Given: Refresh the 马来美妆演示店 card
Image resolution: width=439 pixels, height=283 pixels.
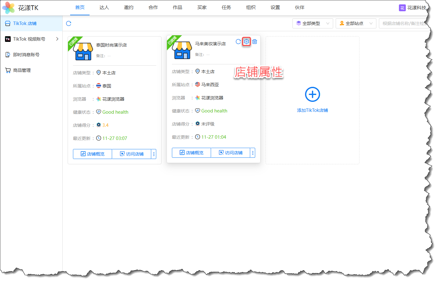Looking at the screenshot, I should [x=238, y=42].
